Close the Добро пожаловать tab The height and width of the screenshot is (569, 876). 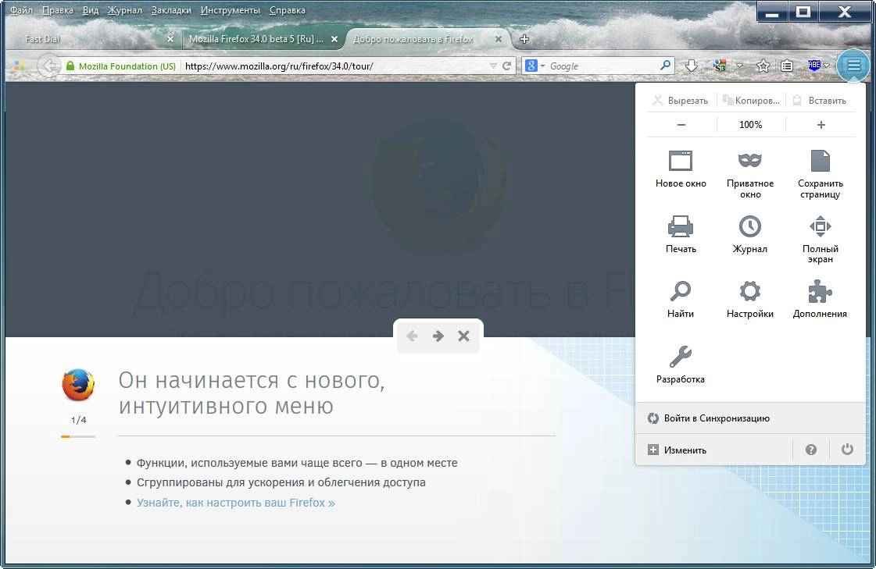click(x=499, y=39)
